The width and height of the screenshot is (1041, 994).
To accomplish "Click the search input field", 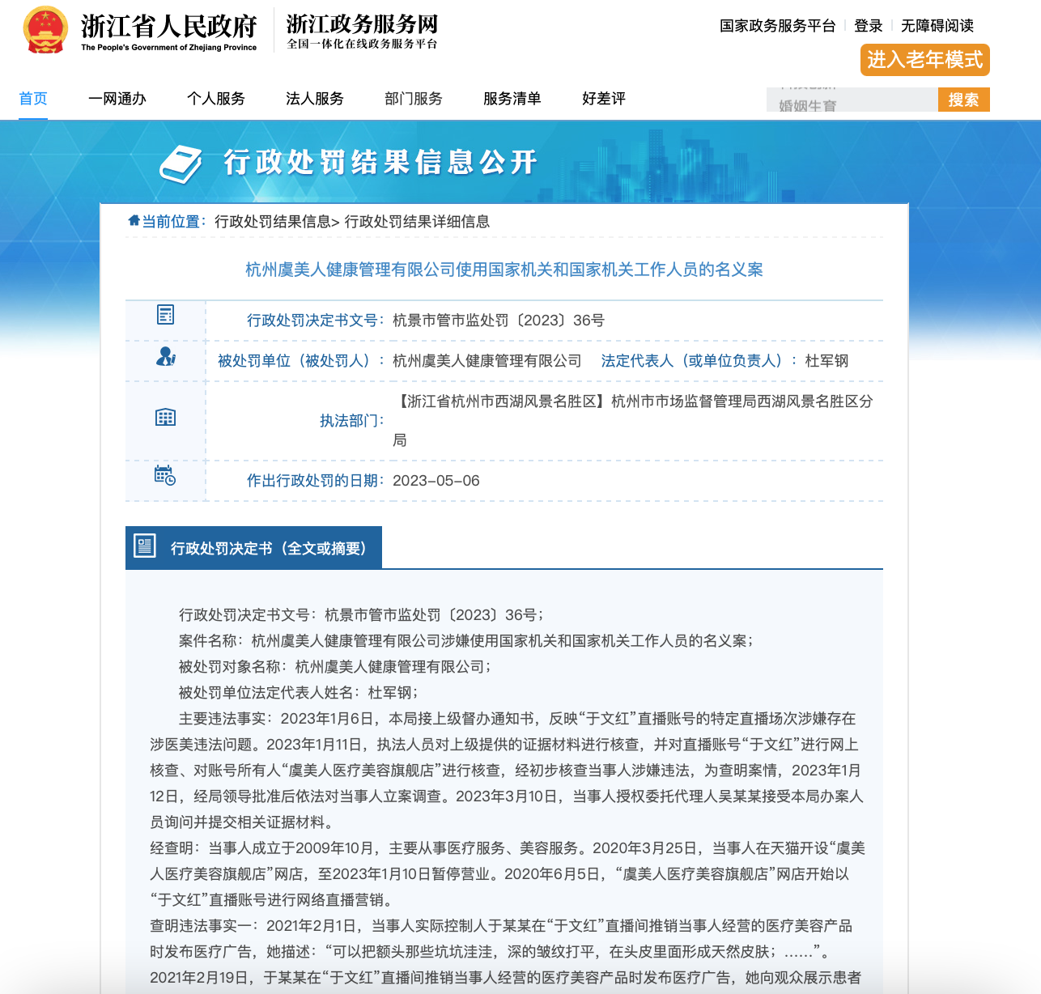I will 852,100.
